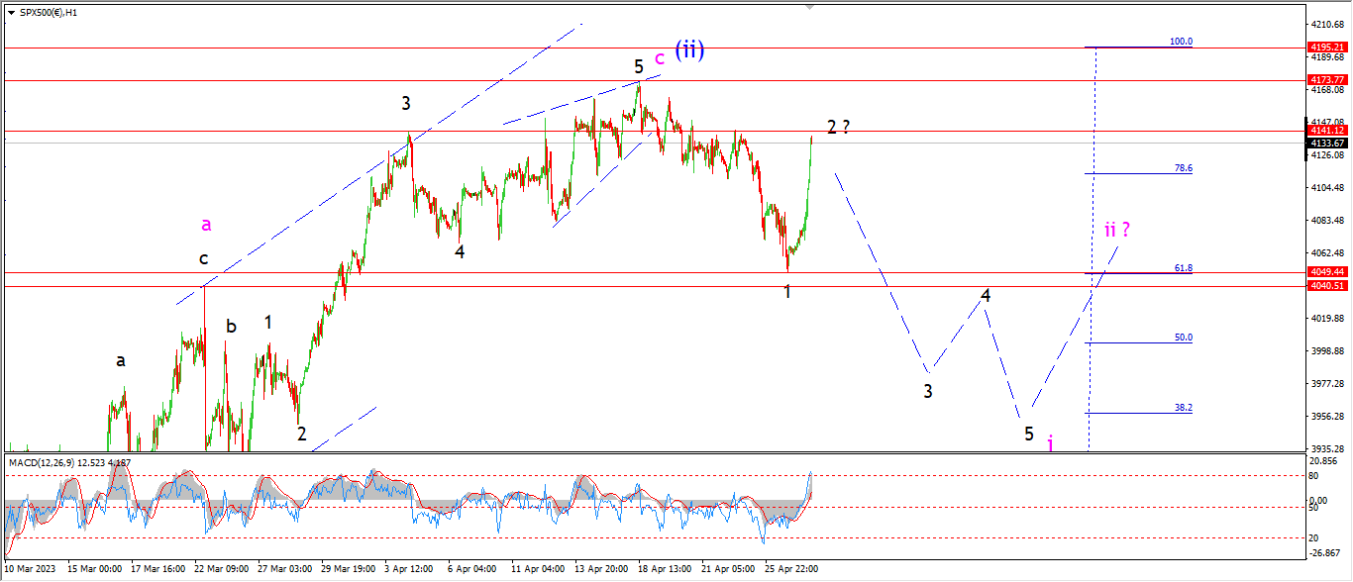Click the Fibonacci 50.0 level label
The height and width of the screenshot is (582, 1353).
1184,338
